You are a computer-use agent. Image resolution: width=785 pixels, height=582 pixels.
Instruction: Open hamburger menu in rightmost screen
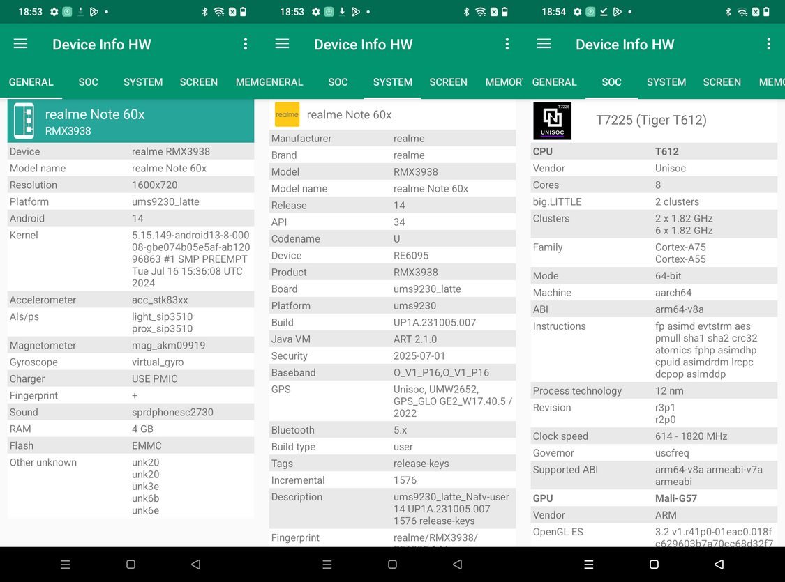544,44
